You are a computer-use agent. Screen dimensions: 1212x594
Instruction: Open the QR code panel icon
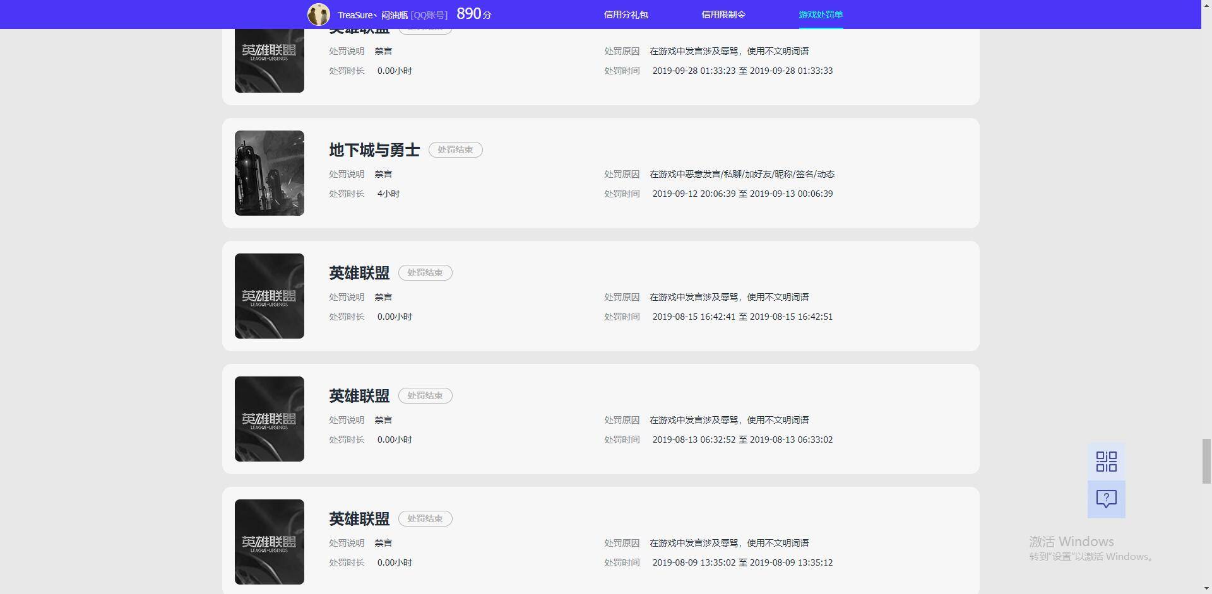(1106, 461)
